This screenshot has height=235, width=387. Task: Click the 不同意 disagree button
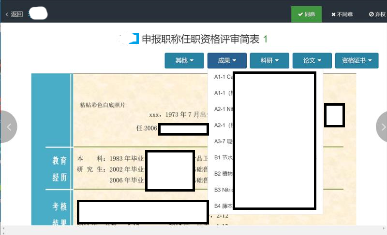click(x=342, y=14)
